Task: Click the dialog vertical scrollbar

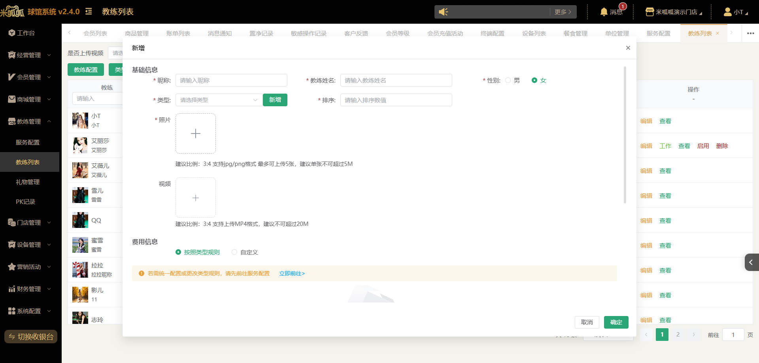Action: (625, 134)
